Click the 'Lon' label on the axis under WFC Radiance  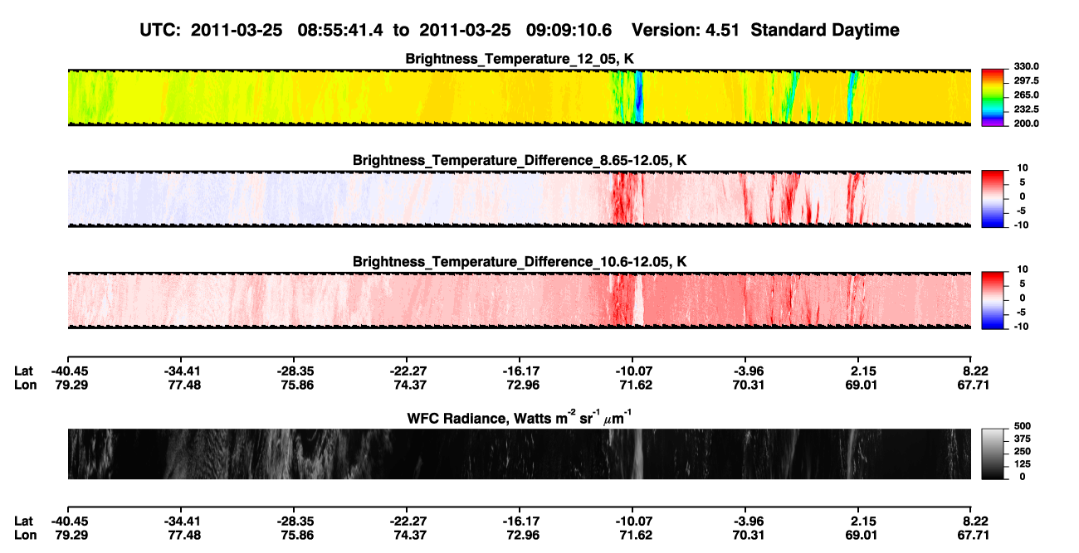[24, 535]
